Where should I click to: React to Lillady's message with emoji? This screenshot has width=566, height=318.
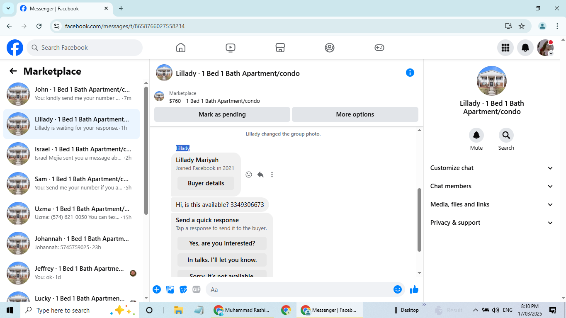coord(249,175)
